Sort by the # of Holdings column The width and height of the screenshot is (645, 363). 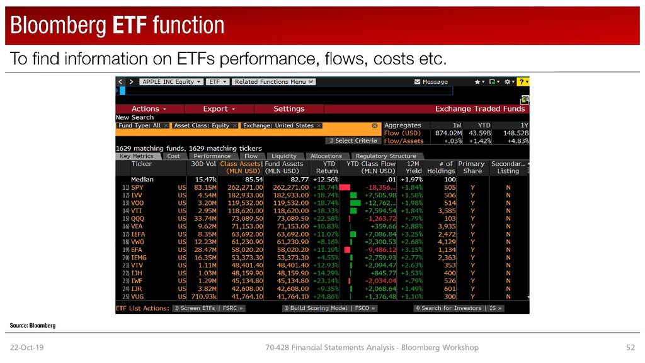[441, 168]
